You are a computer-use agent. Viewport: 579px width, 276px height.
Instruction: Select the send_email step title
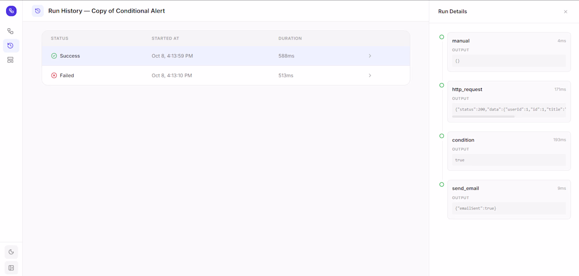tap(465, 188)
